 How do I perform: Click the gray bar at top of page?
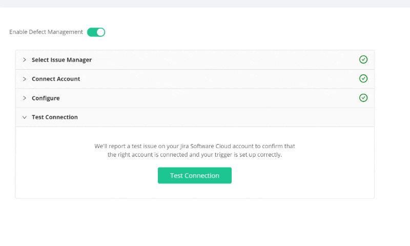[x=205, y=4]
